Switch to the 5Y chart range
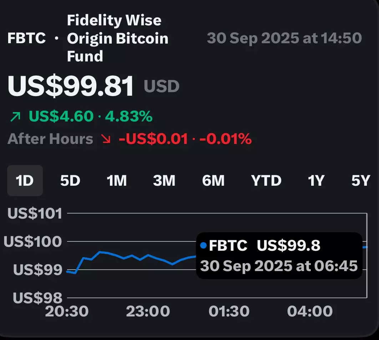 (361, 181)
